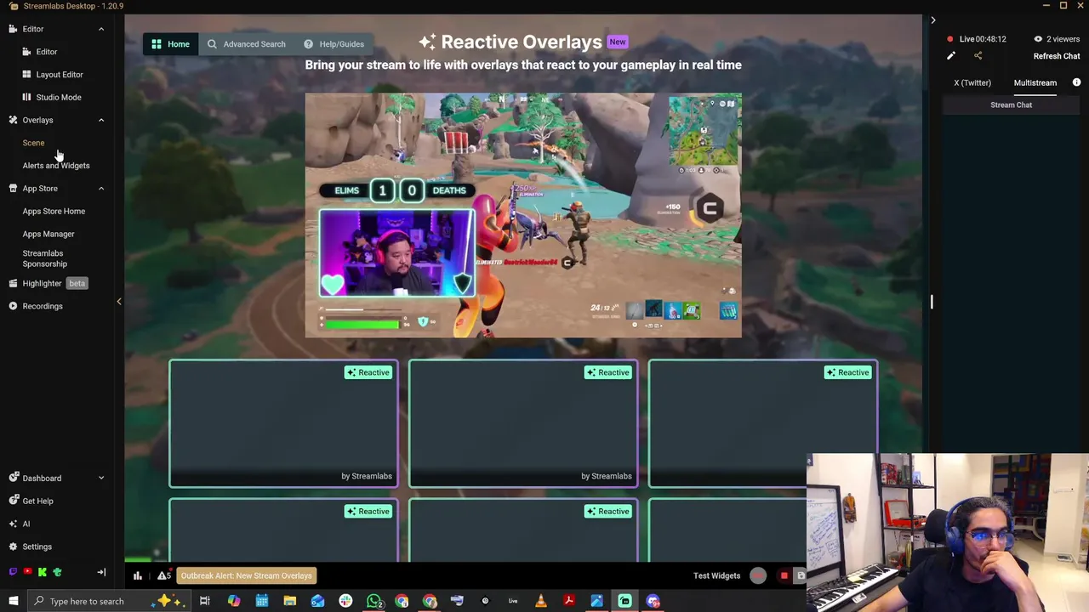Collapse the Editor section chevron
Screen dimensions: 1089x612
[101, 29]
